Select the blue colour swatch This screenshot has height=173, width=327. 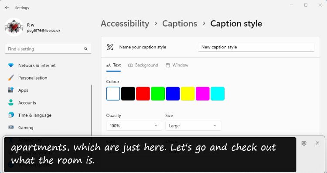pos(173,93)
